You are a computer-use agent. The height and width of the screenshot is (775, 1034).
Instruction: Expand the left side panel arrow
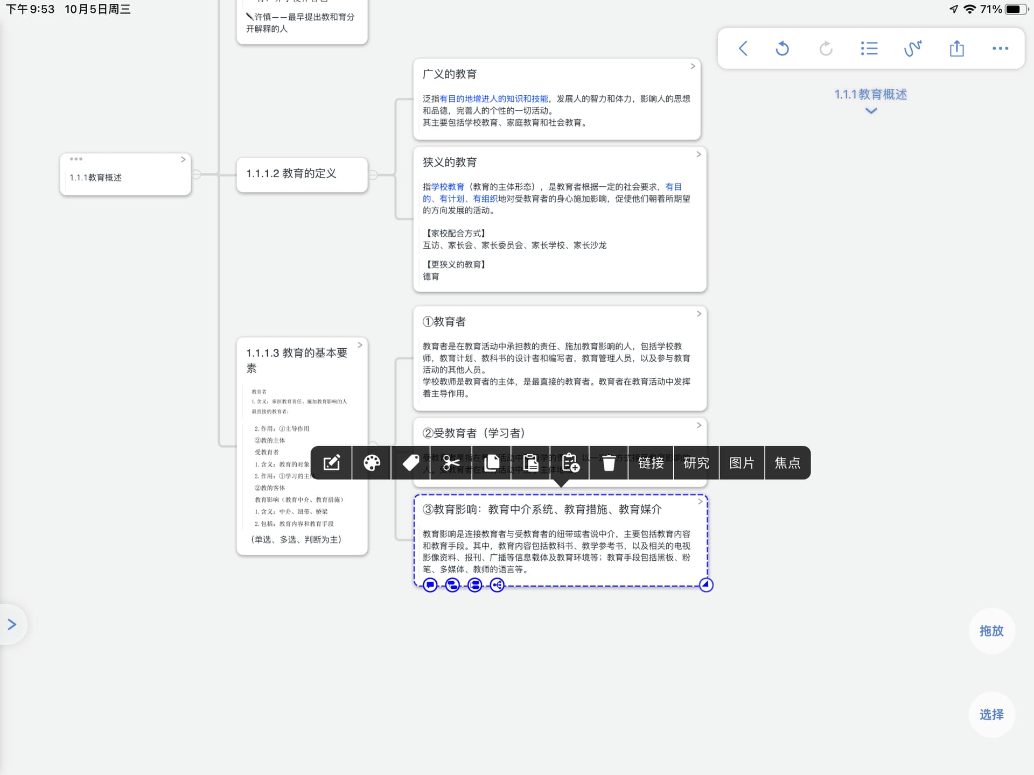tap(12, 624)
